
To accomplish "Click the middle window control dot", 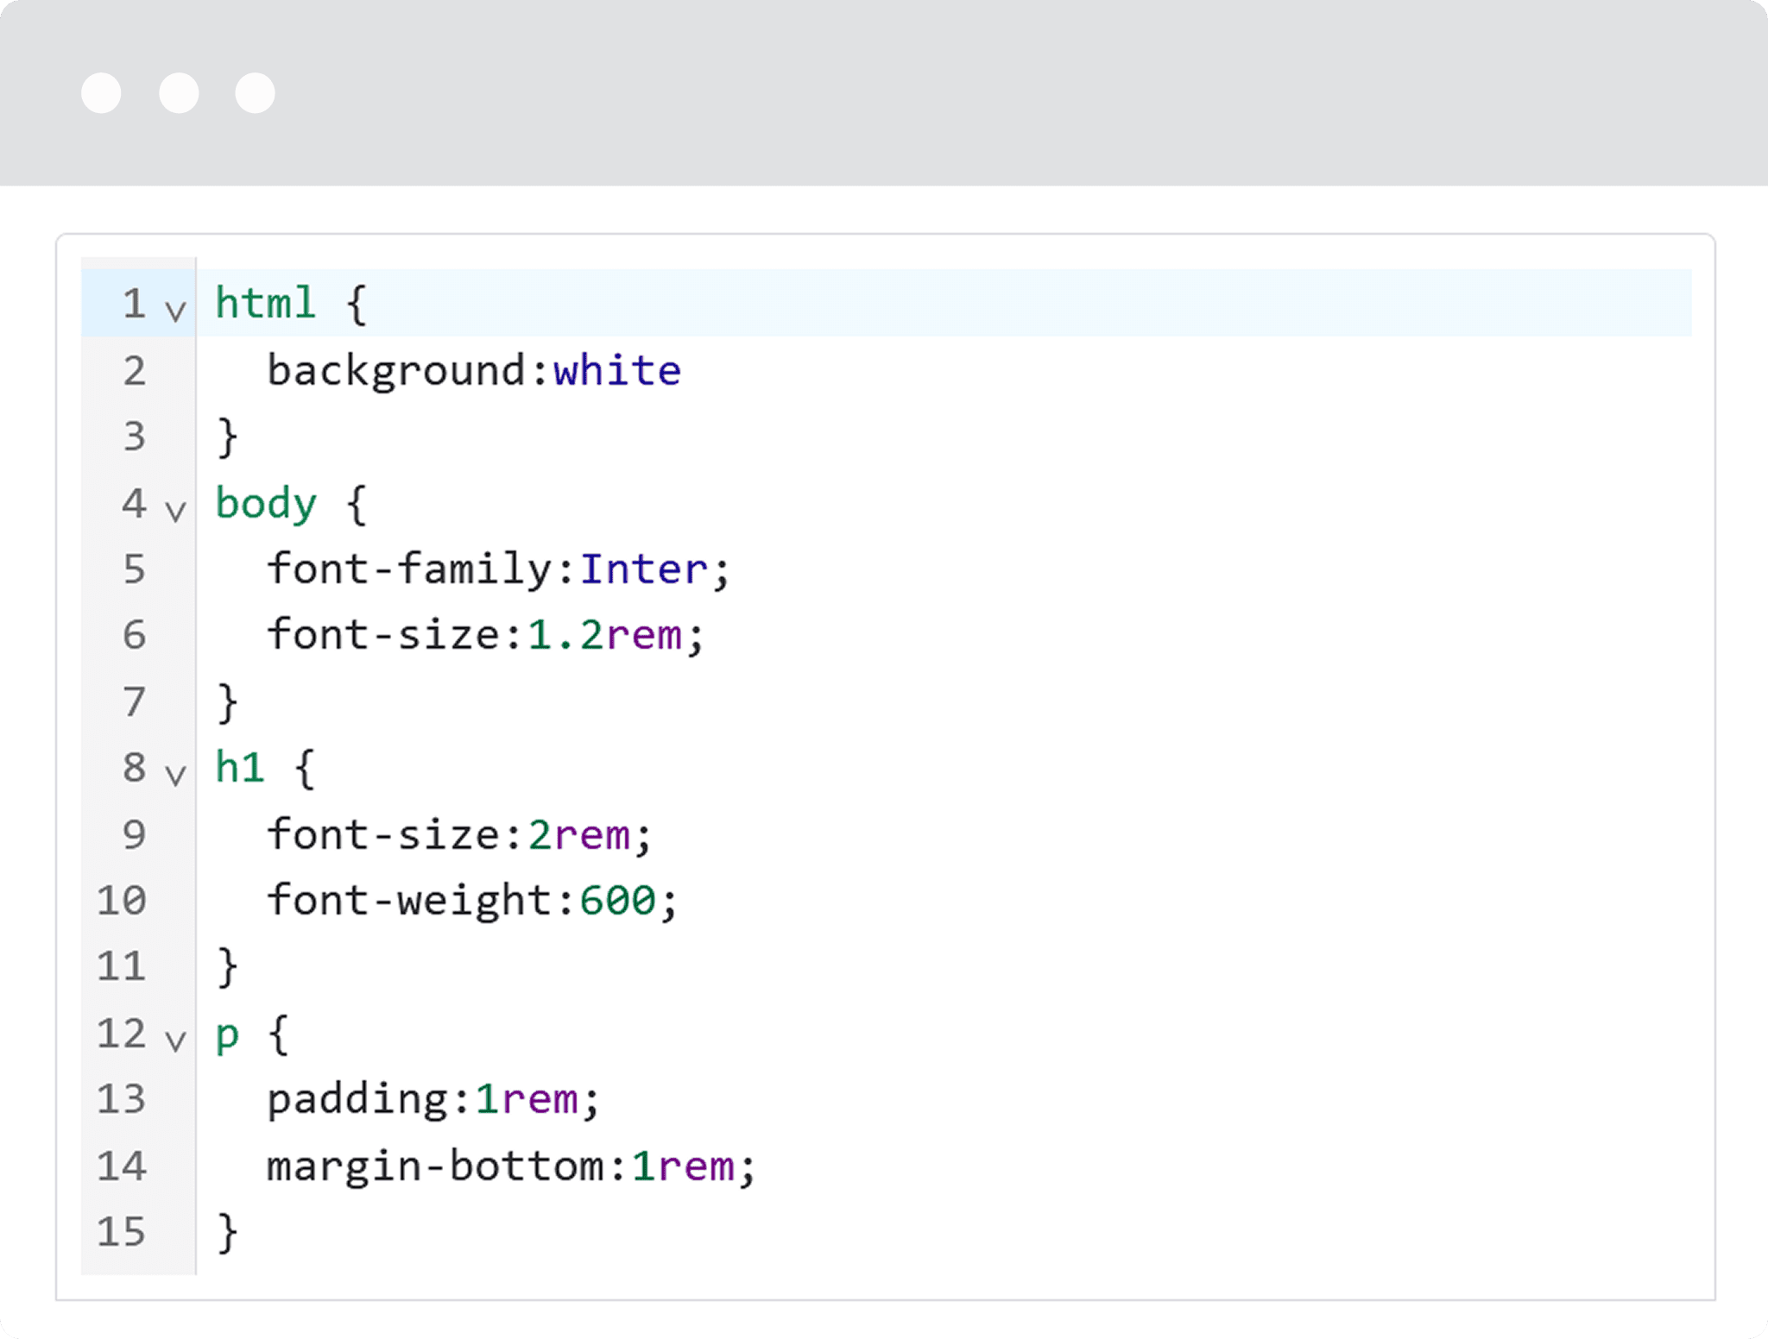I will 179,93.
